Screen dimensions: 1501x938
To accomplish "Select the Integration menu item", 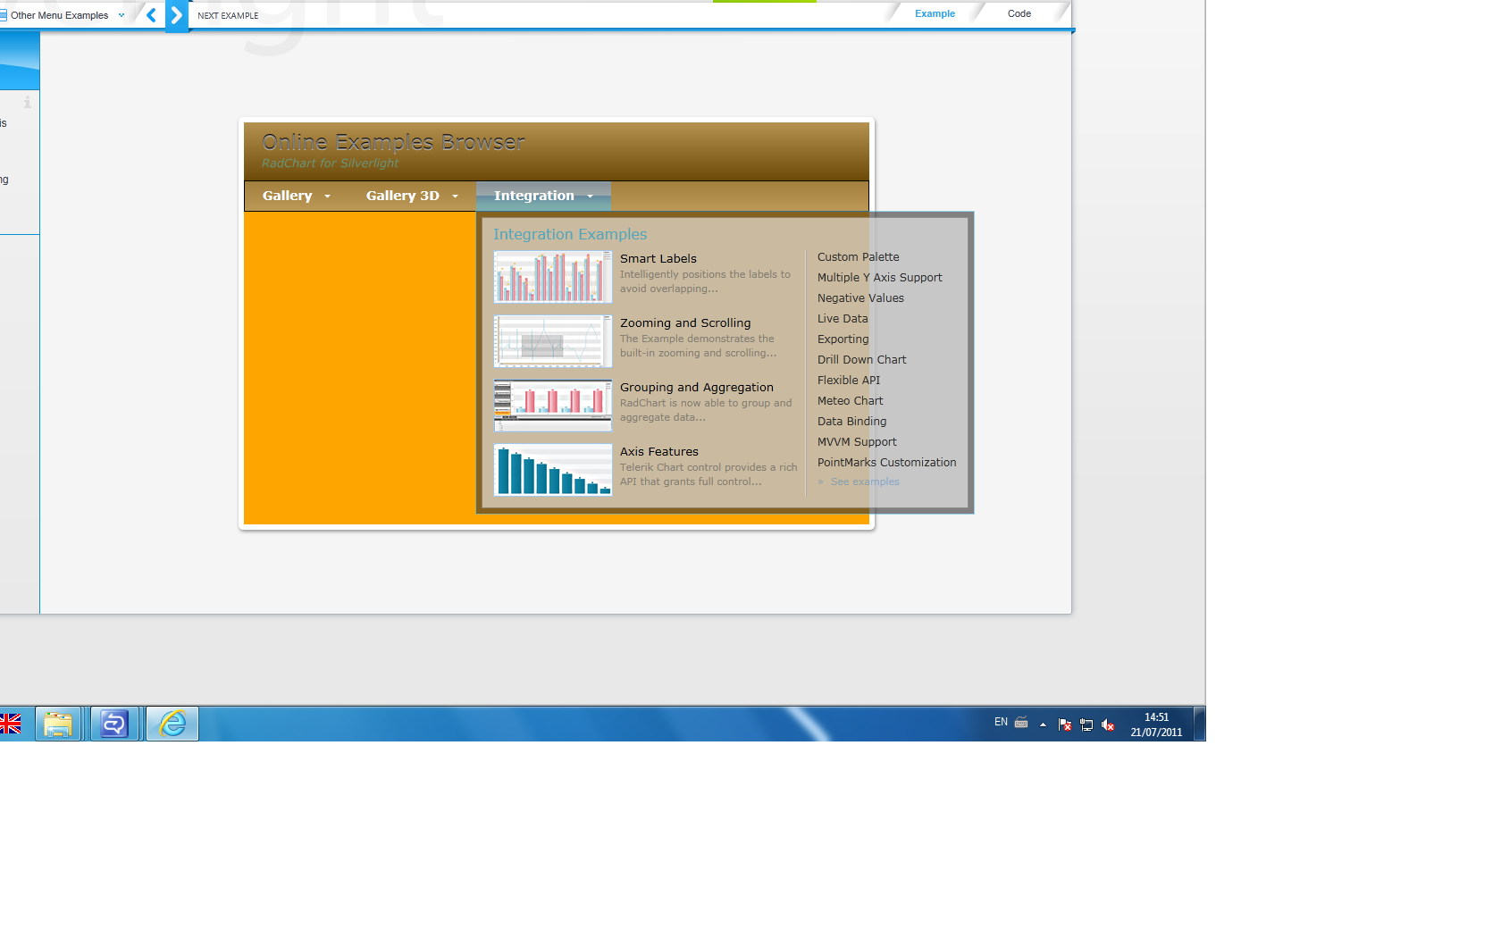I will [x=543, y=196].
